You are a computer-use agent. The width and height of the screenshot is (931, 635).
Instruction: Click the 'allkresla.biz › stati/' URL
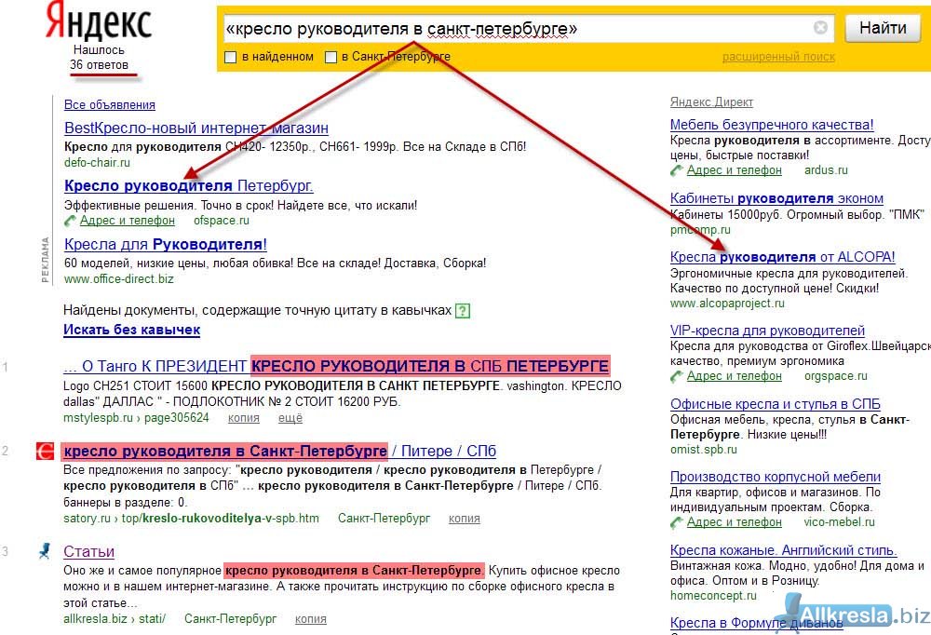coord(115,619)
